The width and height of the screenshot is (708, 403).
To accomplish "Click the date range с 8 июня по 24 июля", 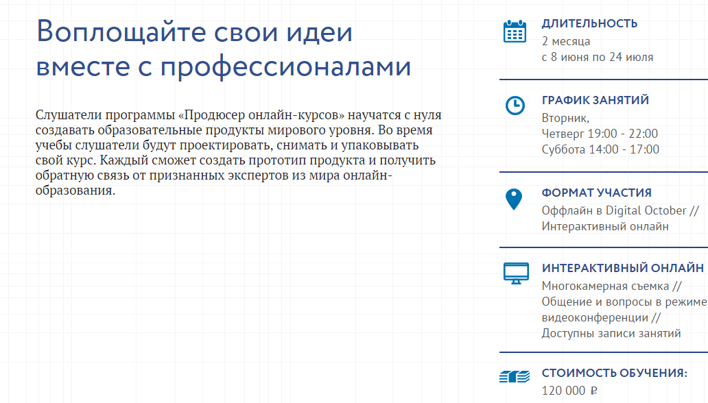I will tap(597, 57).
